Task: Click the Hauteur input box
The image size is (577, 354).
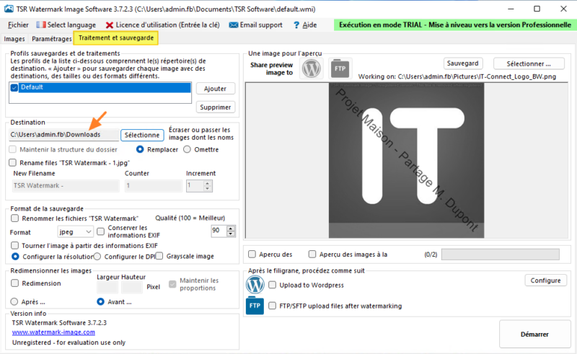Action: (132, 287)
